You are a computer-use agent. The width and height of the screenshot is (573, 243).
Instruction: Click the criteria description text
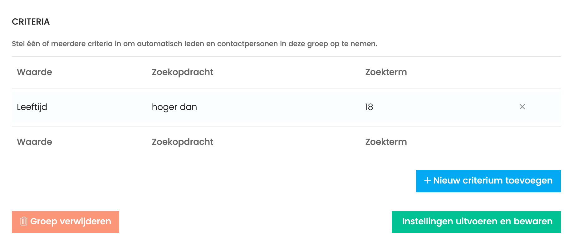(194, 44)
